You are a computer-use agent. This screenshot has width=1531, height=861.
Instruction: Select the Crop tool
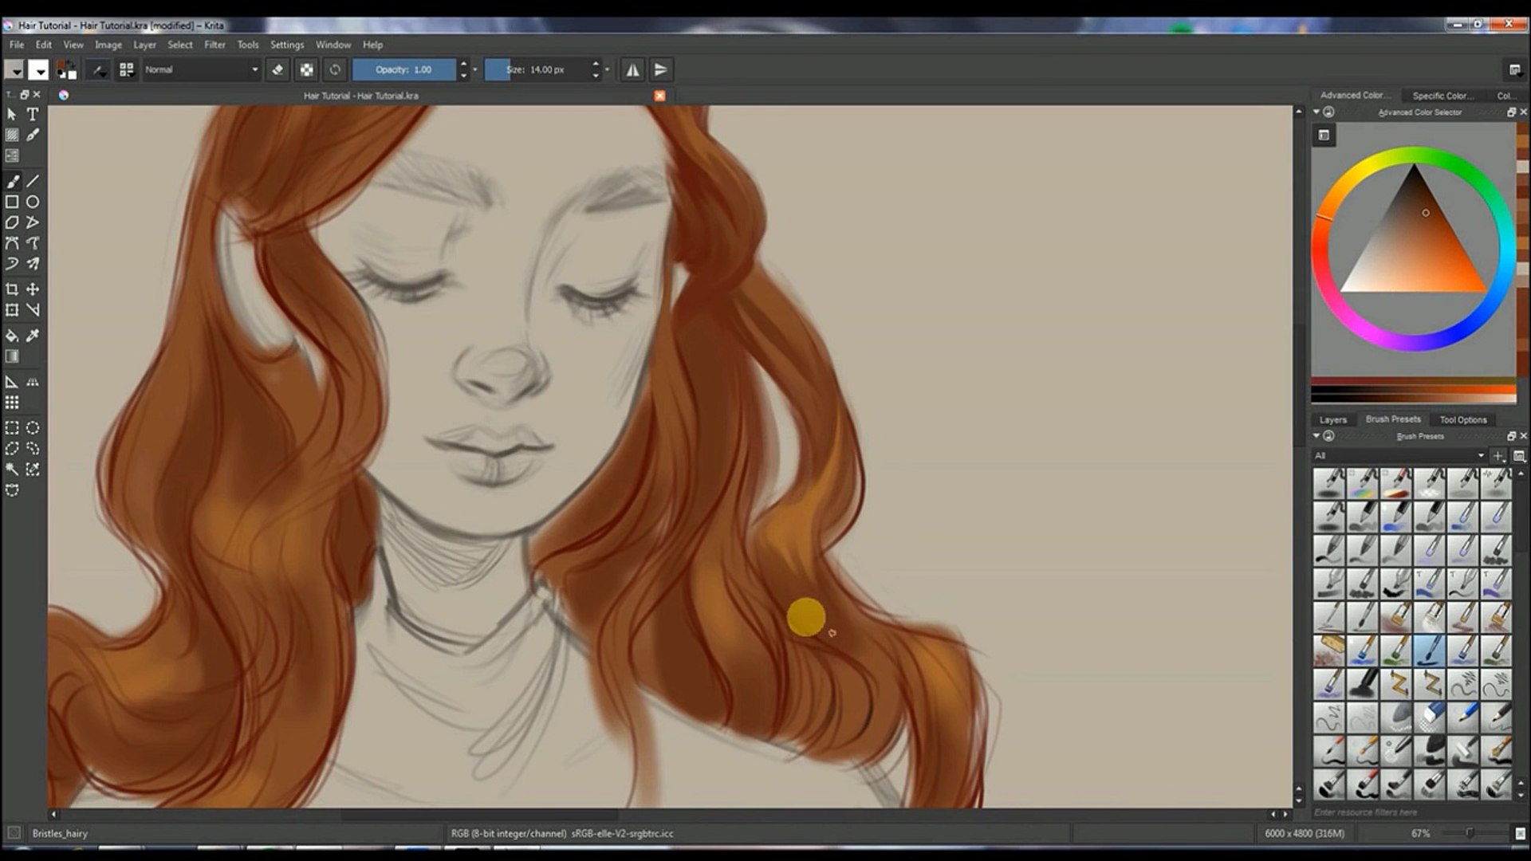12,289
